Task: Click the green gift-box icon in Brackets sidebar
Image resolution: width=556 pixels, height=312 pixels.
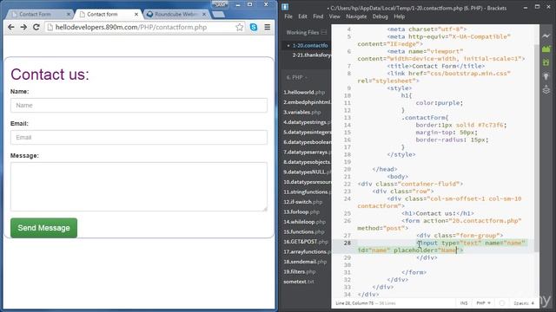Action: (x=546, y=62)
